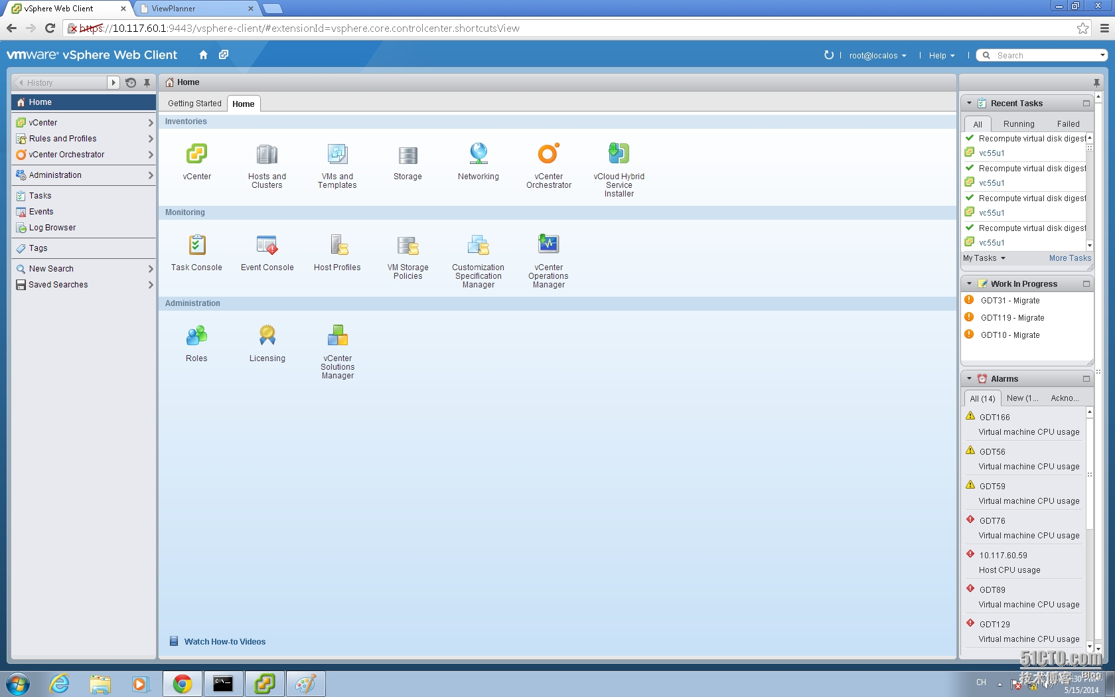Open Hosts and Clusters inventory
Viewport: 1115px width, 697px height.
[x=267, y=154]
